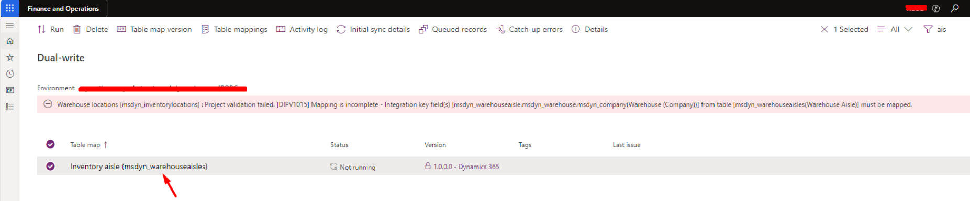The height and width of the screenshot is (201, 970).
Task: Deselect the Inventory aisle row checkmark
Action: pos(50,167)
